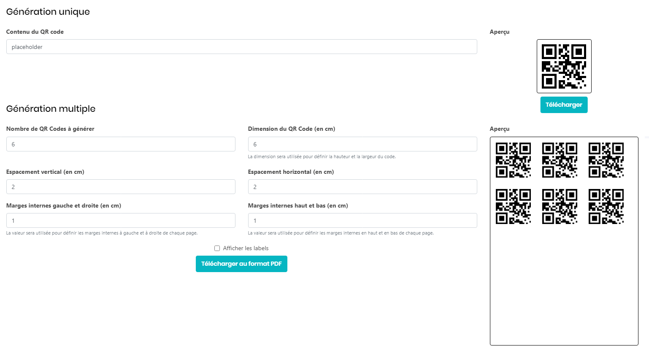Click 'Télécharger au format PDF' button
649x359 pixels.
click(241, 264)
